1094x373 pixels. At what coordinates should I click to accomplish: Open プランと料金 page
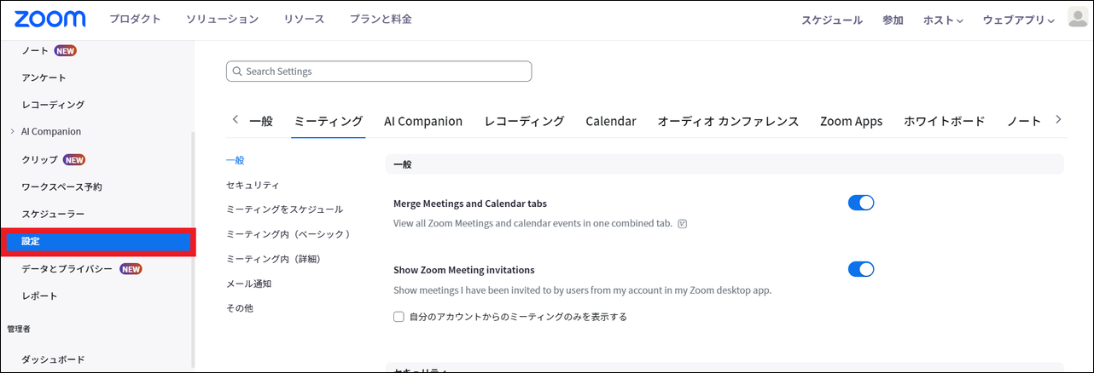381,19
